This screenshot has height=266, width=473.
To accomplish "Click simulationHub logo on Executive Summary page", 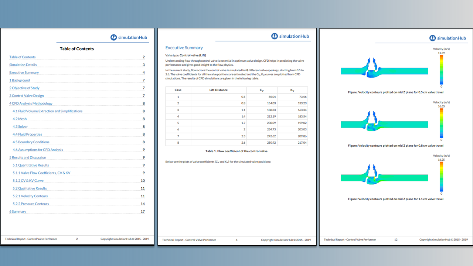I will pyautogui.click(x=290, y=36).
